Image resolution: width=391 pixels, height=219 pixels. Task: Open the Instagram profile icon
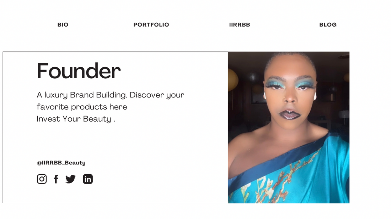[x=42, y=179]
